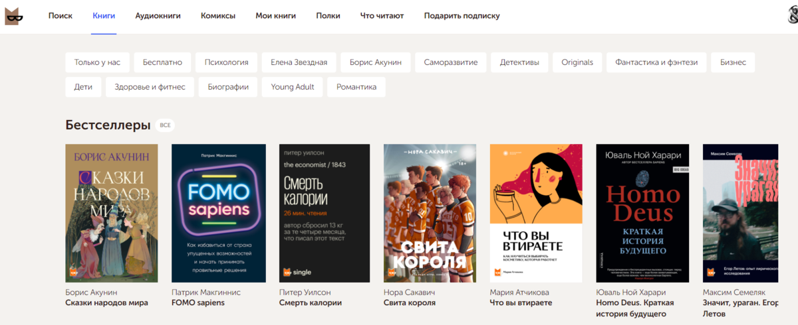
Task: Select the Елена Звездная chip
Action: pyautogui.click(x=299, y=62)
